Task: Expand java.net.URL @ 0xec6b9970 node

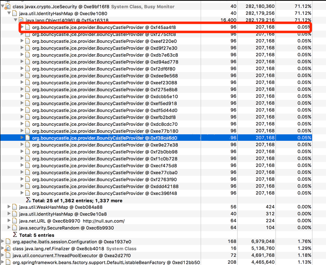Action: tap(9, 220)
